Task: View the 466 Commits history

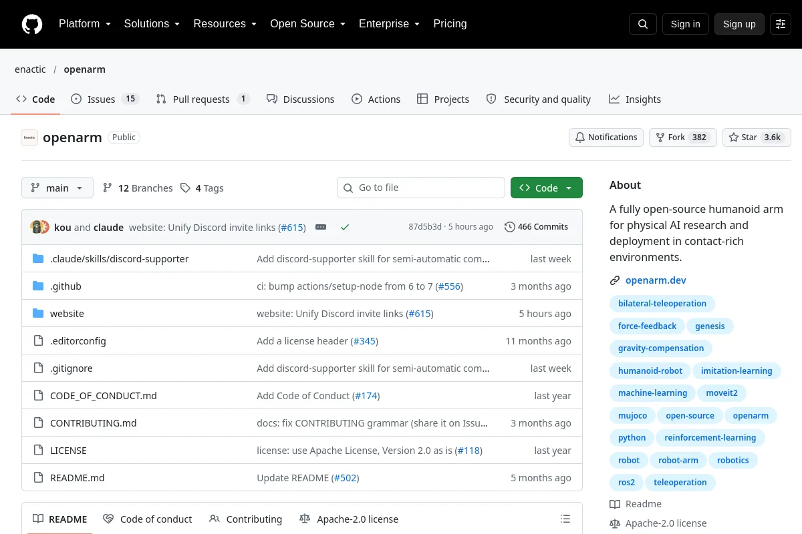Action: point(536,227)
